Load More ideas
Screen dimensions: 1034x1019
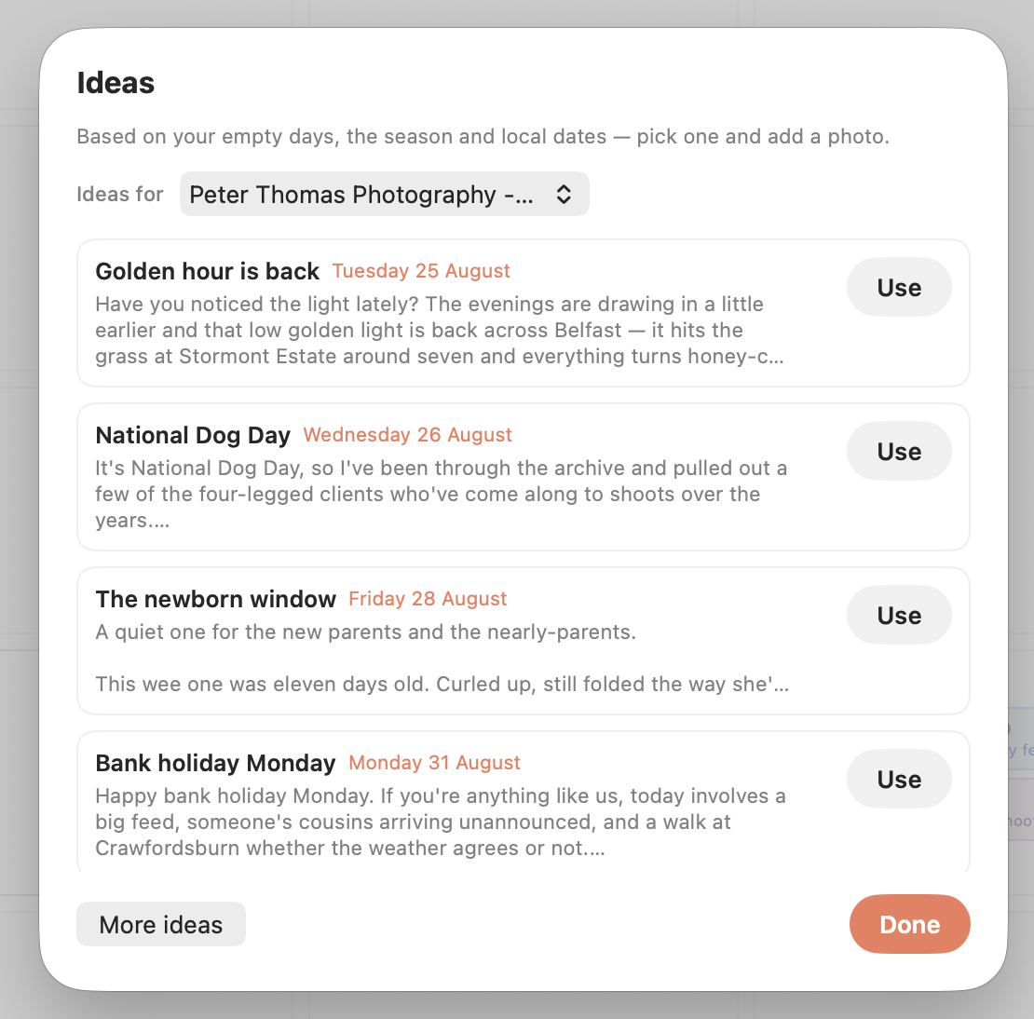161,924
